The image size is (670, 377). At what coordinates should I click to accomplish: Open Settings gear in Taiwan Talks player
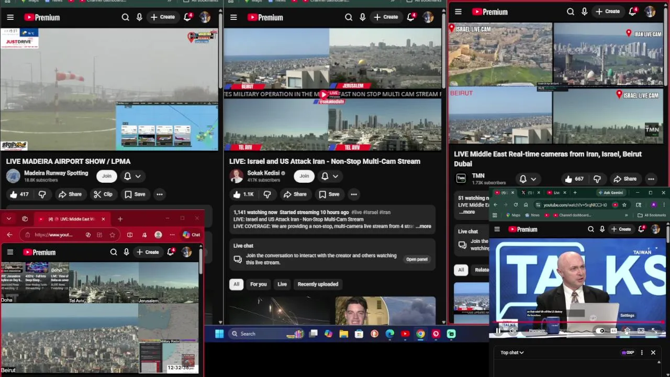(627, 330)
